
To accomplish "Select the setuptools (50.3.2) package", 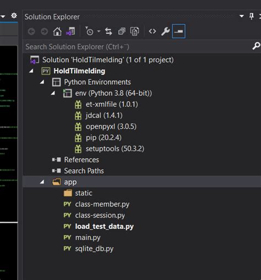I will pos(115,149).
